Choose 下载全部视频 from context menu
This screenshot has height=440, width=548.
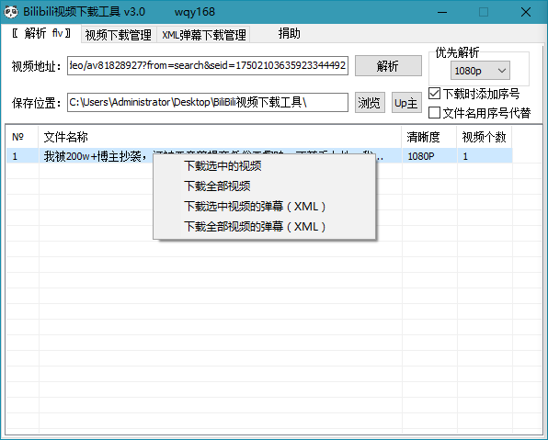pos(264,186)
